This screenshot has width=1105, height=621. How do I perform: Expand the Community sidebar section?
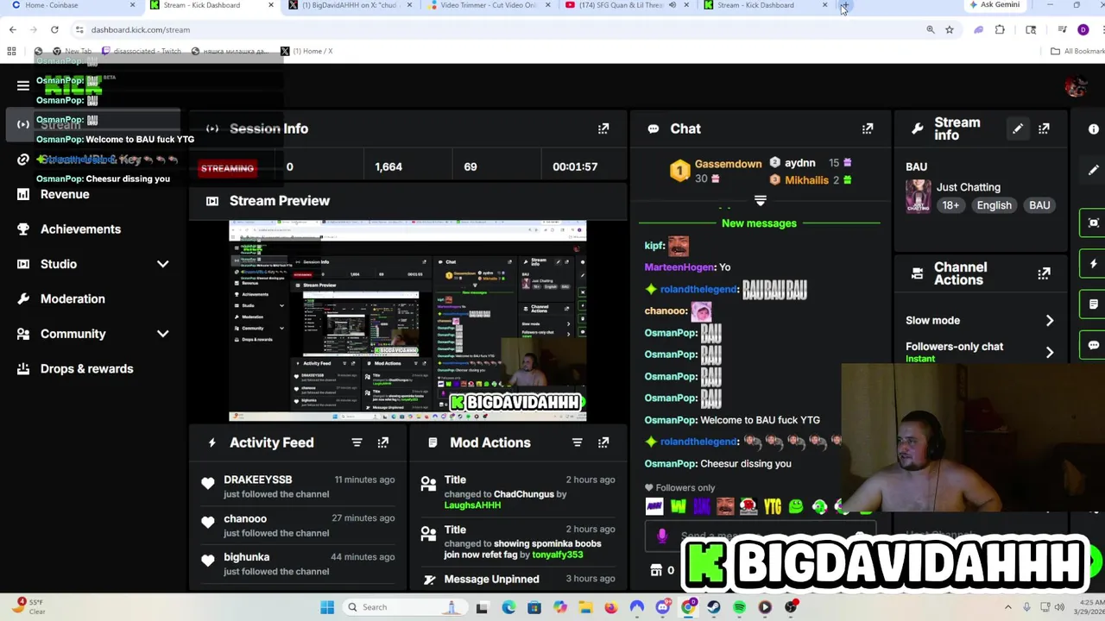pos(162,334)
